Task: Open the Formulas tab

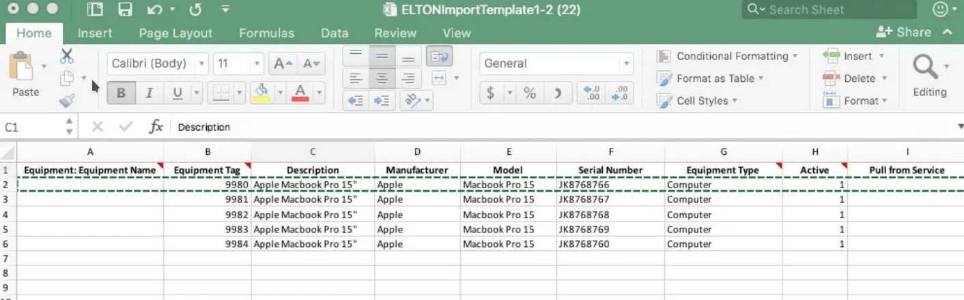Action: [x=266, y=33]
